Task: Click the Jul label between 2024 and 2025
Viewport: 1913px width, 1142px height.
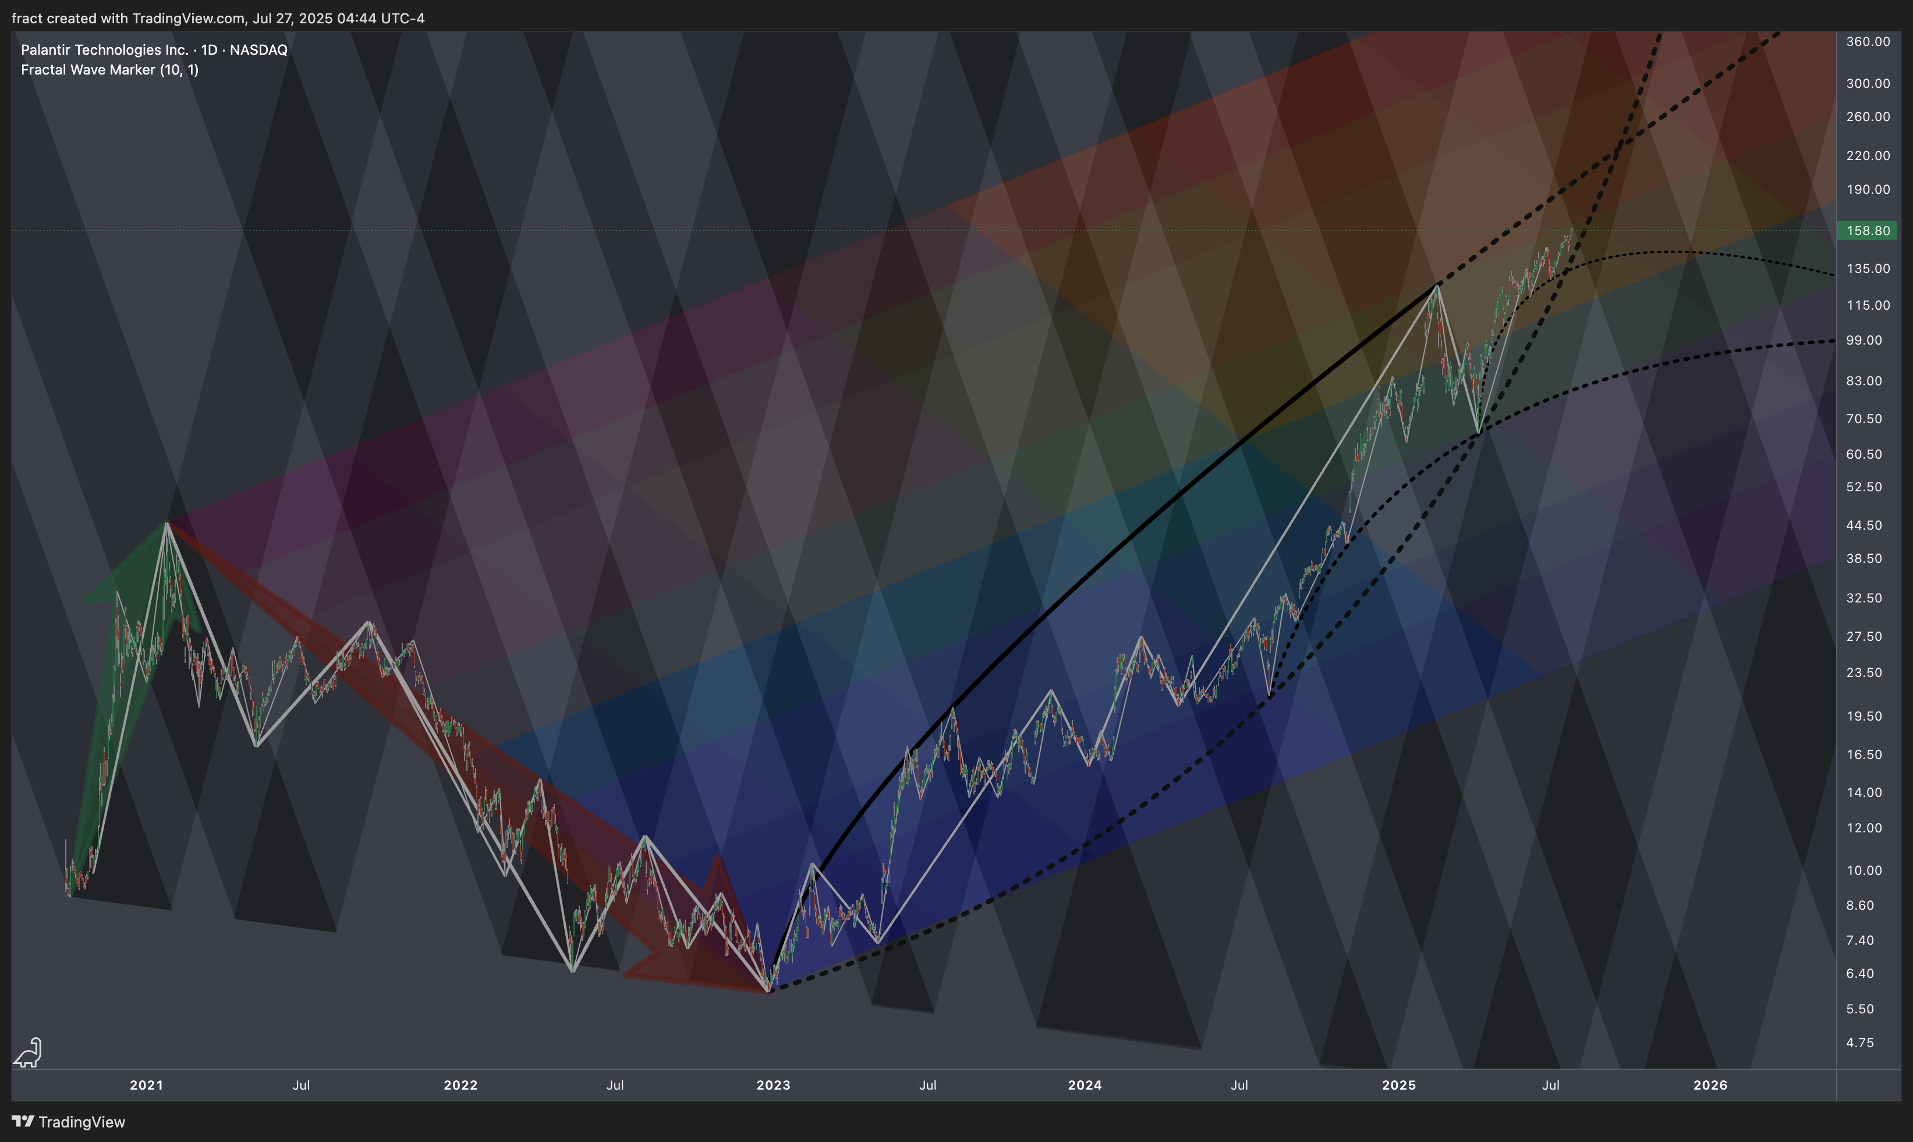Action: point(1239,1085)
